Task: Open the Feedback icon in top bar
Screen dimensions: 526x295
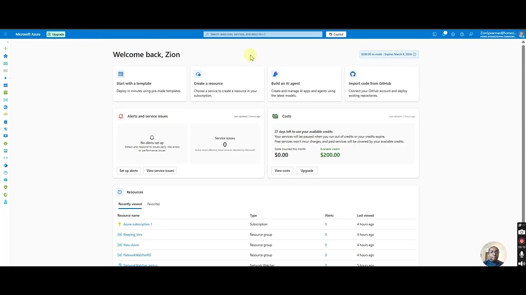Action: point(471,34)
